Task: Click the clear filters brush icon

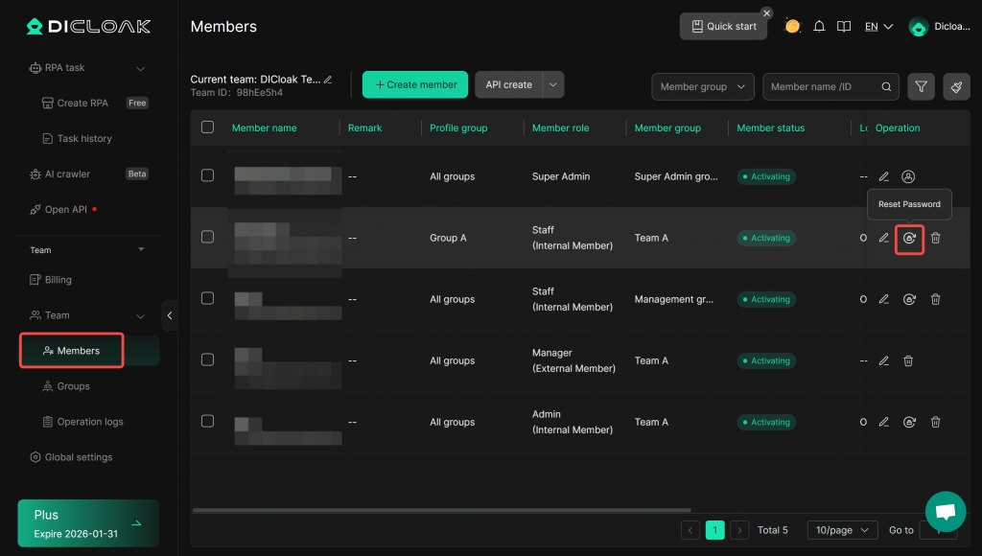Action: click(956, 86)
